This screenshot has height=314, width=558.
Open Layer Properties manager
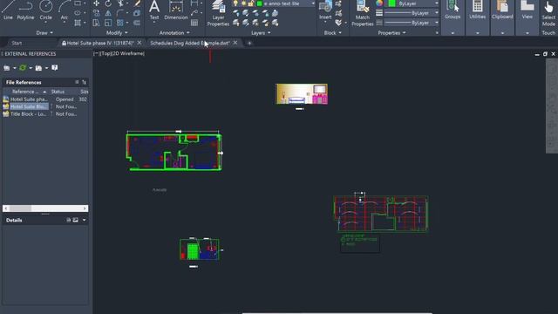tap(218, 13)
